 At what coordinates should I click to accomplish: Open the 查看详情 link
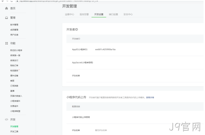click(150, 97)
